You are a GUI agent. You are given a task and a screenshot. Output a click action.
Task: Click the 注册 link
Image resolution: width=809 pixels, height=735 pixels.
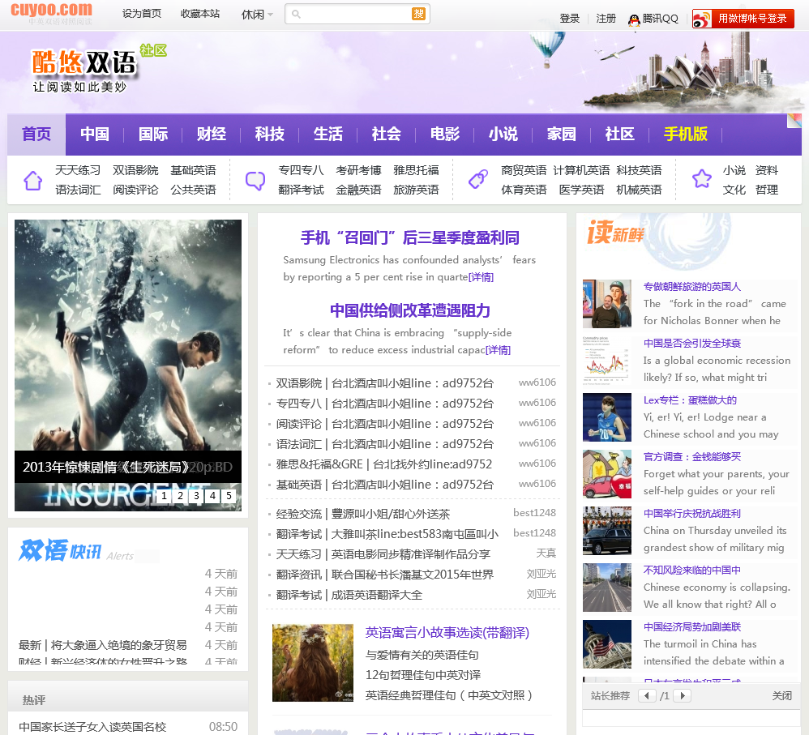[x=606, y=19]
